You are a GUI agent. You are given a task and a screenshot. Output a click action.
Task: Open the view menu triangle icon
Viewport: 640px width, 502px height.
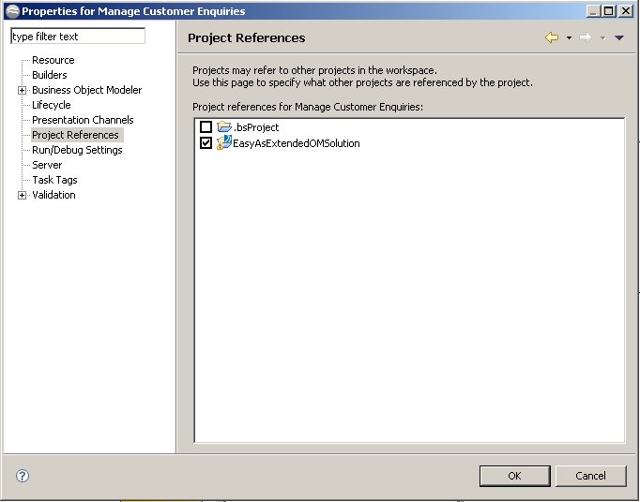point(618,37)
